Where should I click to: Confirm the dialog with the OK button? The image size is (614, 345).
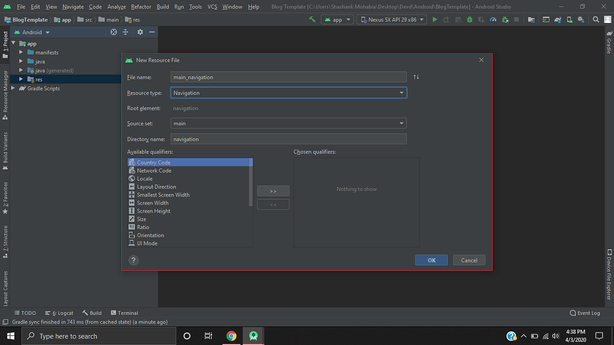pos(431,260)
